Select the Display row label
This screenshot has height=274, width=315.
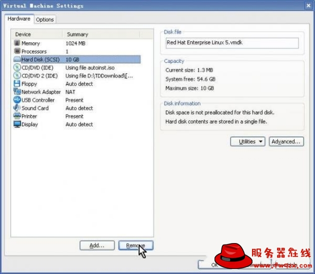click(29, 124)
